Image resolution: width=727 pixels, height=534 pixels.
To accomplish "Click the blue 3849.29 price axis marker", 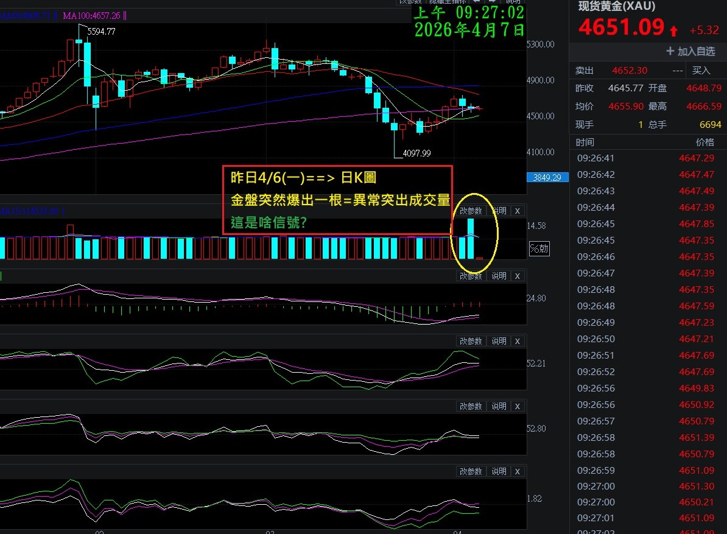I will pos(547,177).
